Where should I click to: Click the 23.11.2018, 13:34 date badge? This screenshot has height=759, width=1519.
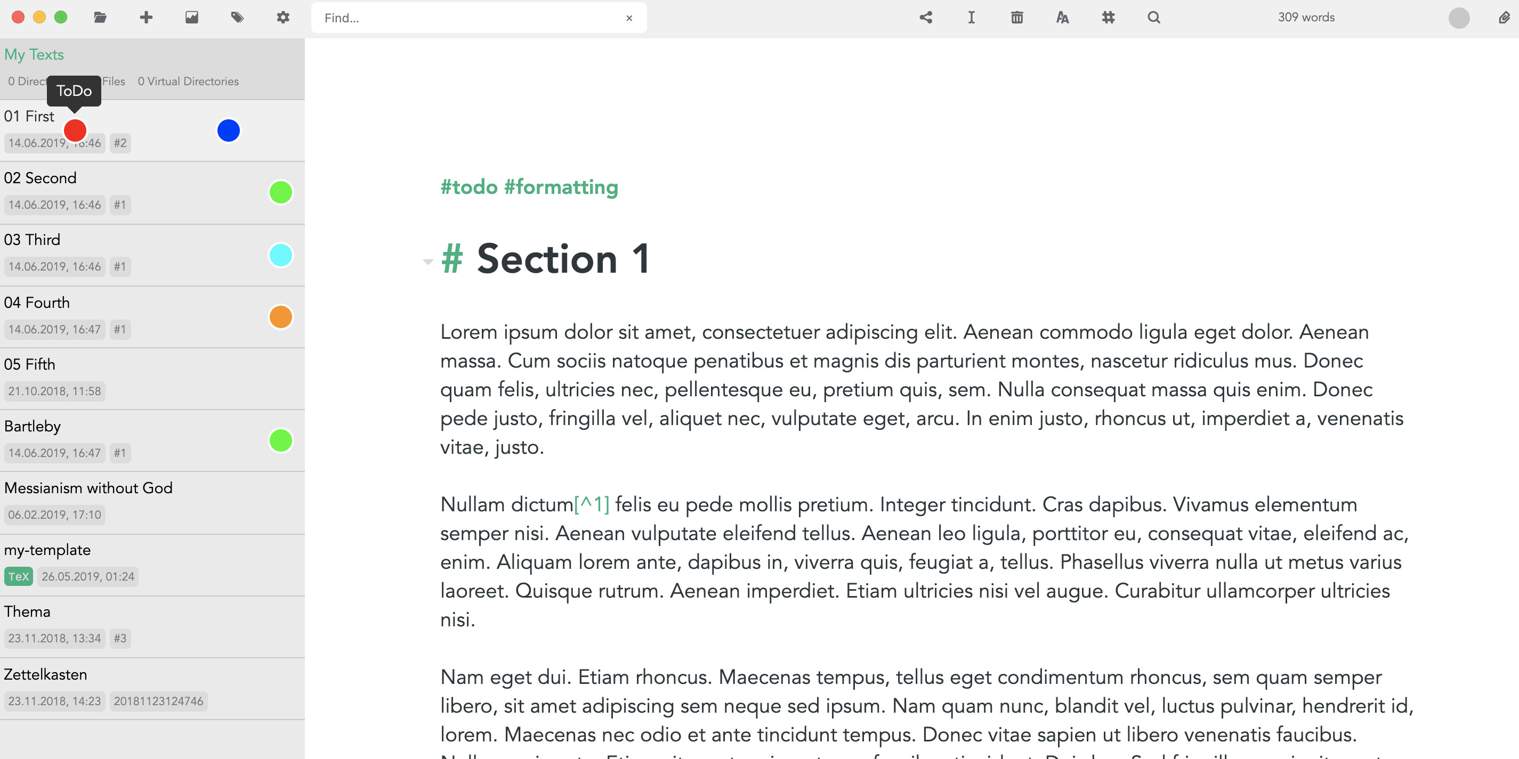pos(54,638)
